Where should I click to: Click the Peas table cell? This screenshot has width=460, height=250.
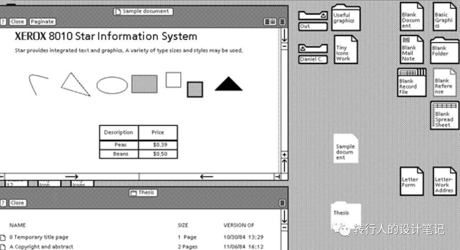119,145
